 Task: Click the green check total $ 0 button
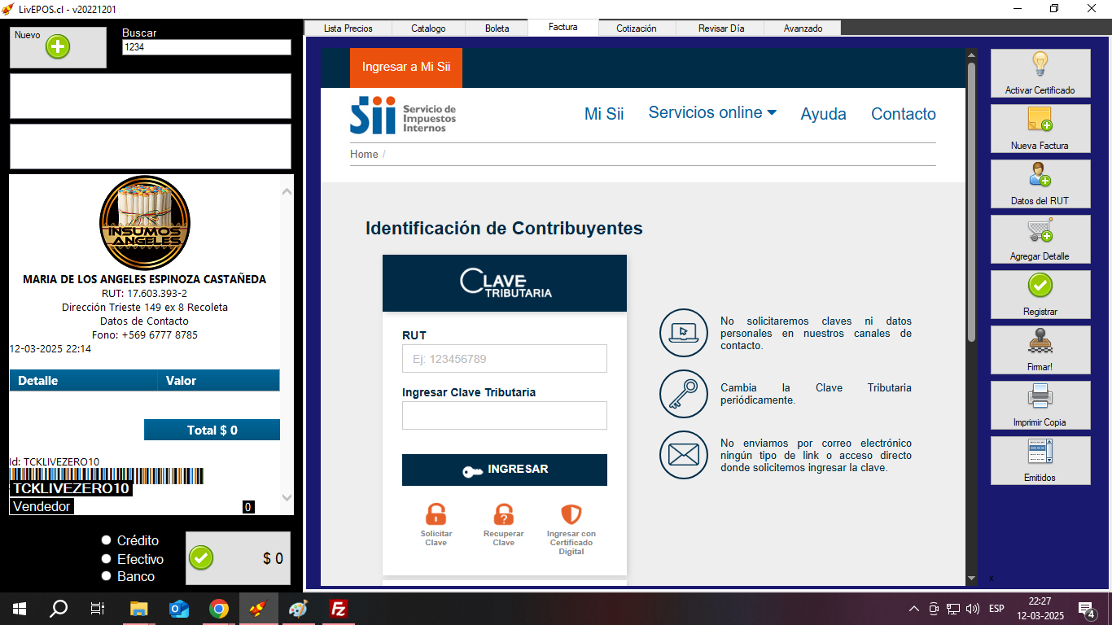point(238,558)
